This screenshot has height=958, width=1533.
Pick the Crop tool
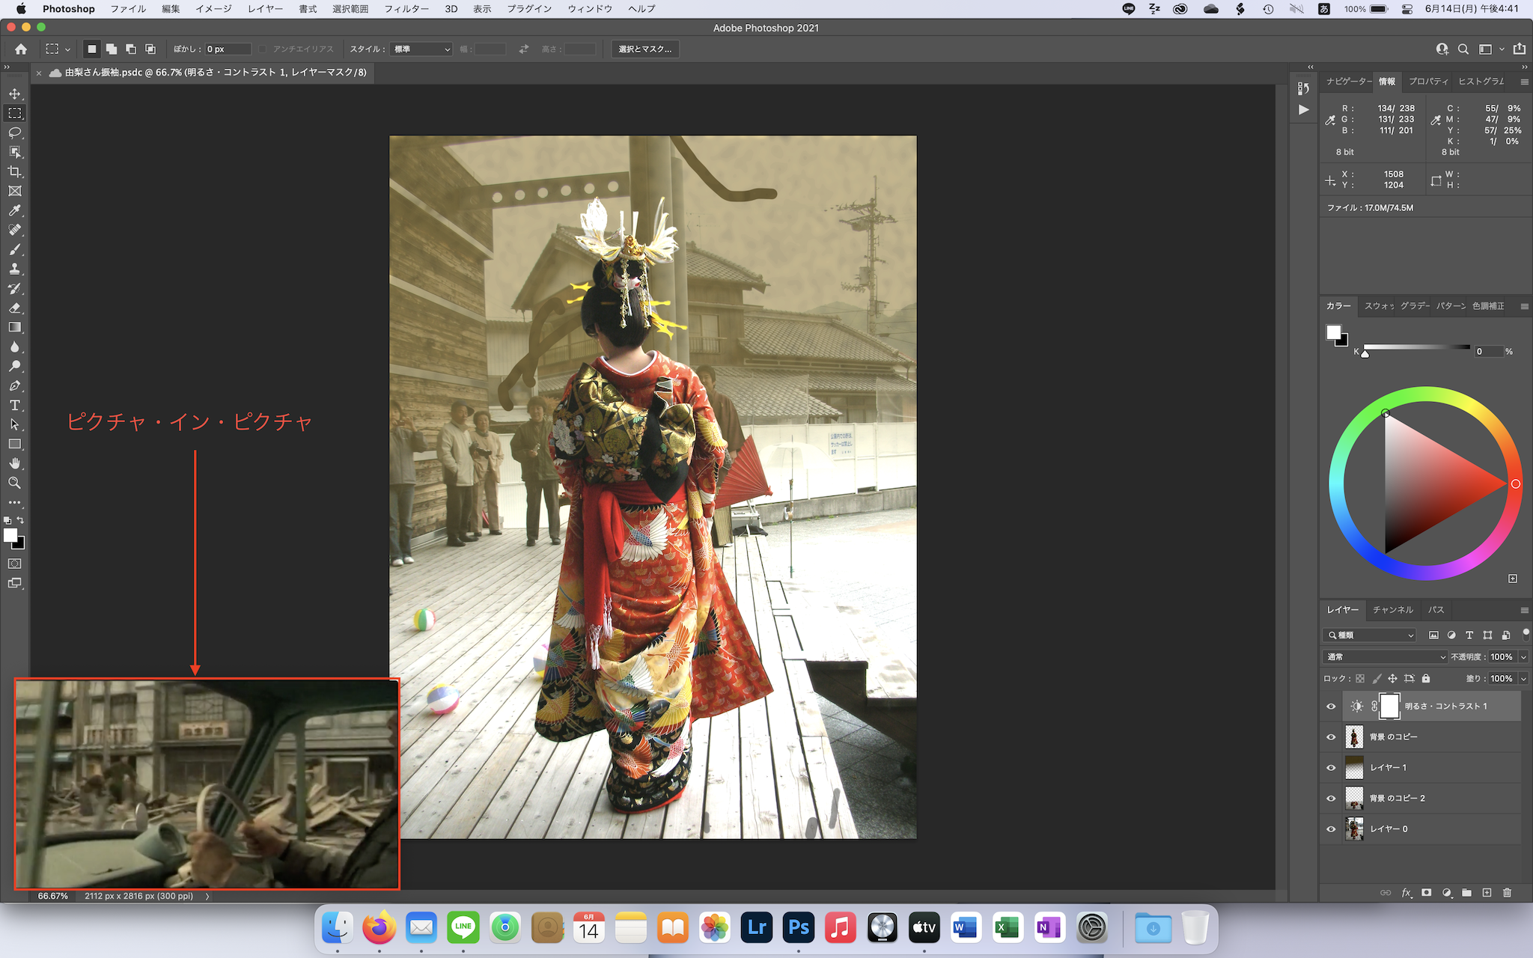pyautogui.click(x=14, y=171)
